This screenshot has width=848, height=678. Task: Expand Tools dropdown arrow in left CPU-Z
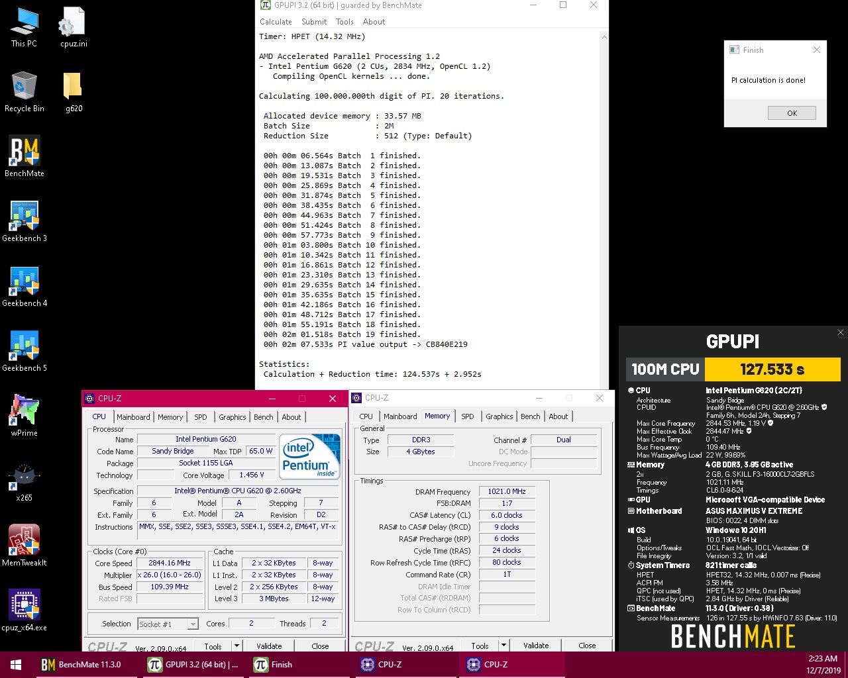pyautogui.click(x=237, y=646)
